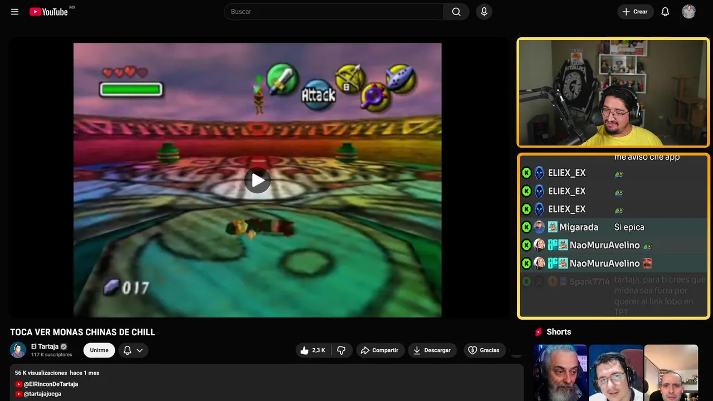This screenshot has width=713, height=401.
Task: Click the Compartir share button
Action: click(x=380, y=350)
